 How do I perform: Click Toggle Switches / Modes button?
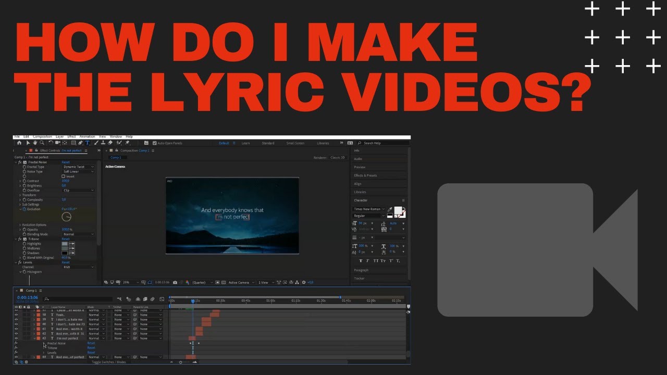click(x=108, y=362)
